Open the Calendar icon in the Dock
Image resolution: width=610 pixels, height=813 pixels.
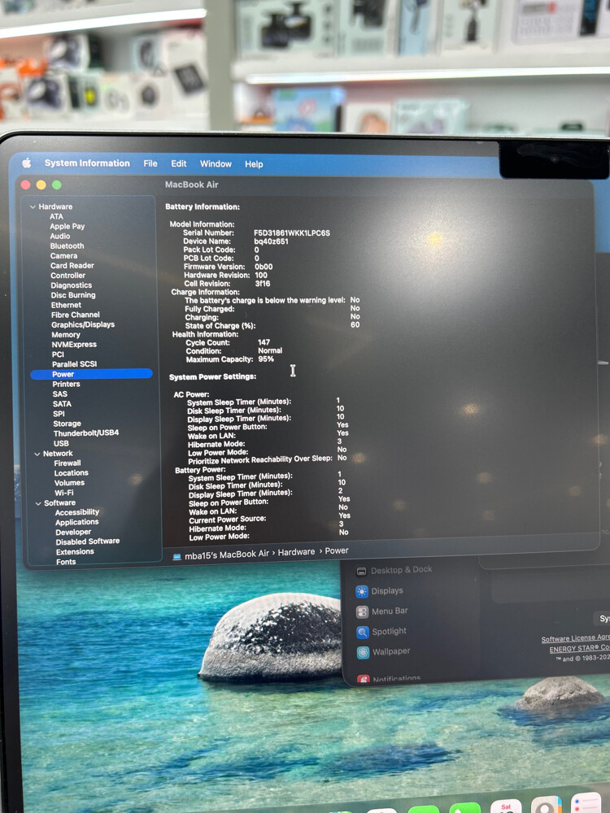[506, 806]
